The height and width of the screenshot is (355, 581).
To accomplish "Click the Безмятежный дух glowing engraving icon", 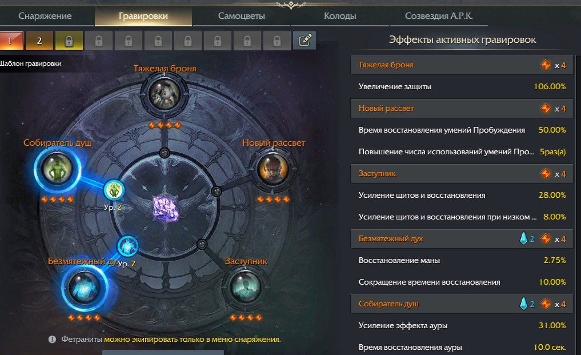I will pos(85,288).
